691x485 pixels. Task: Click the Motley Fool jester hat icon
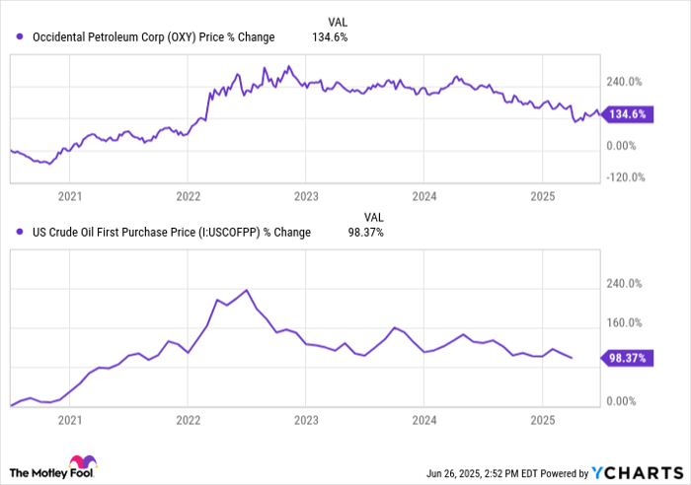click(x=80, y=462)
